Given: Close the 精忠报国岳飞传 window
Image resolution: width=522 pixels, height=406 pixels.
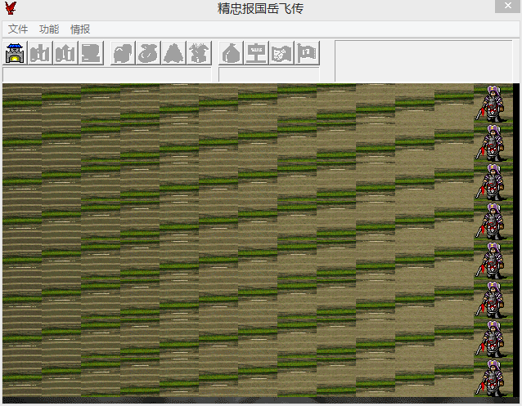Looking at the screenshot, I should click(x=508, y=6).
